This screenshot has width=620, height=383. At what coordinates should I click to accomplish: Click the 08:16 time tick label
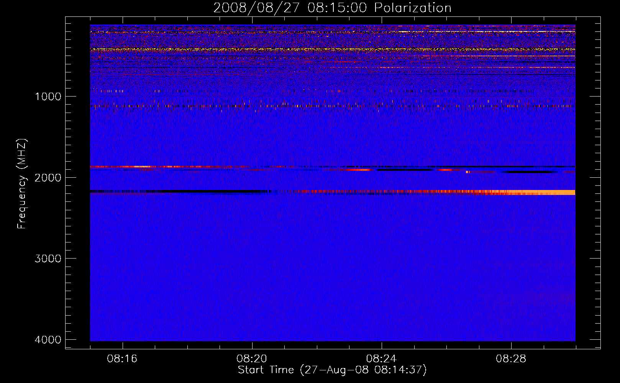click(122, 359)
